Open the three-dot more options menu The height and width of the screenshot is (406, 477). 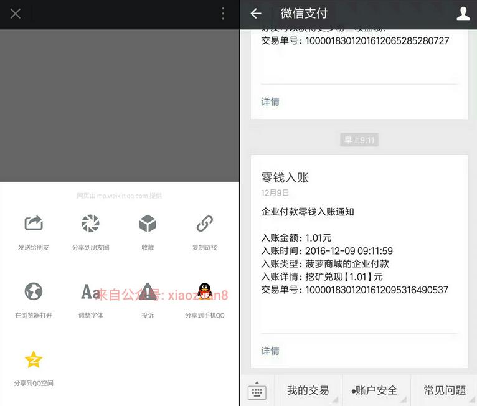(223, 14)
